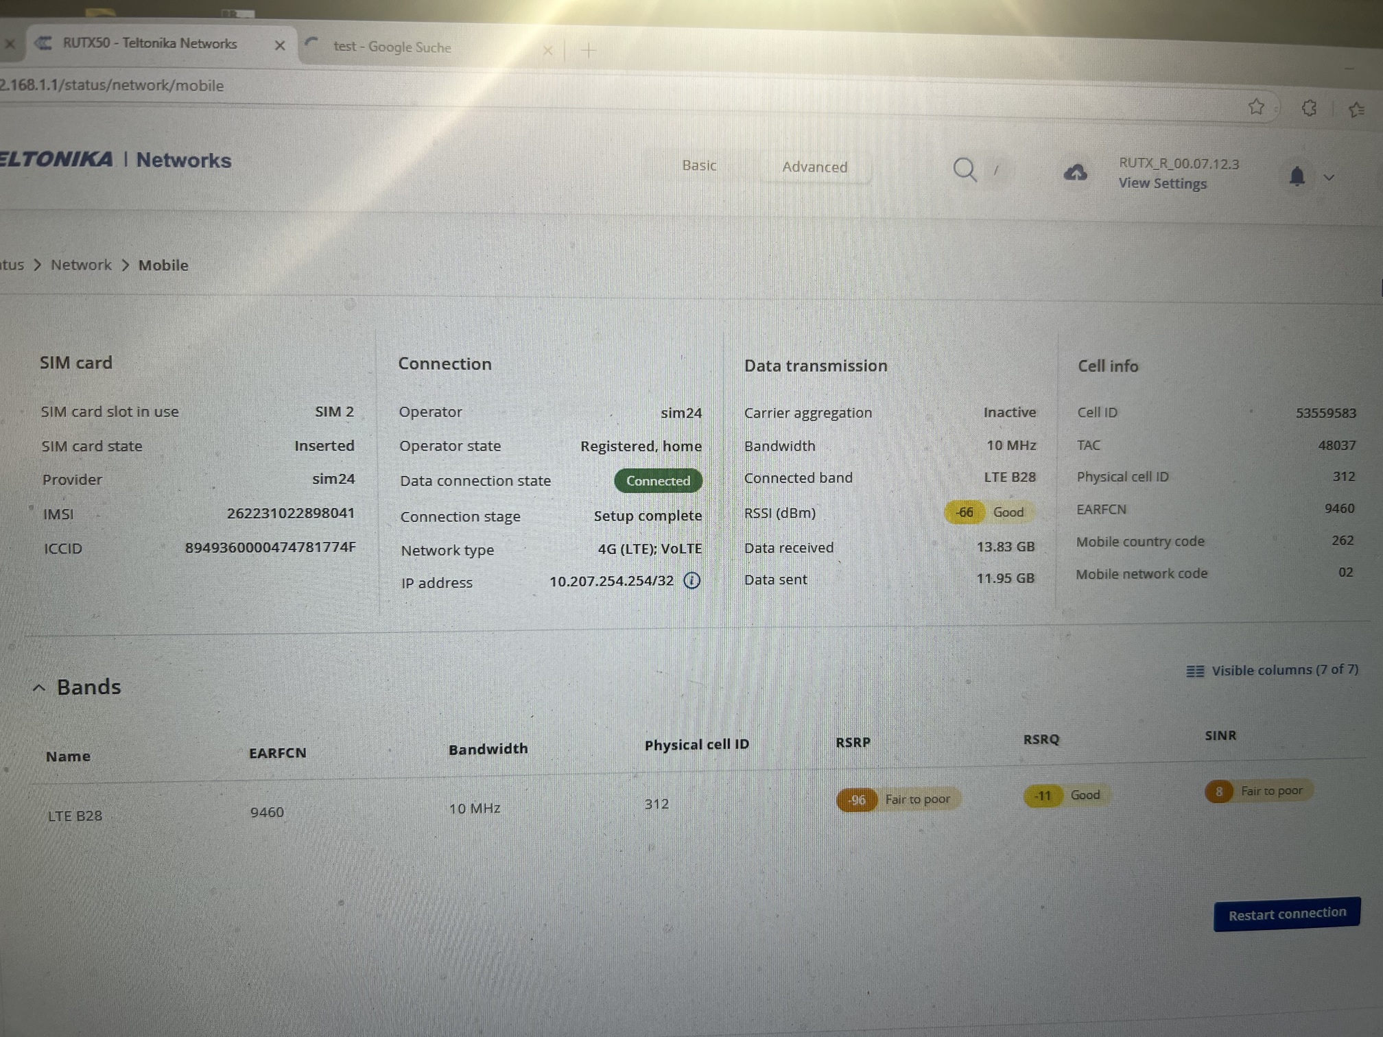Go to Network breadcrumb
The image size is (1383, 1037).
point(81,265)
